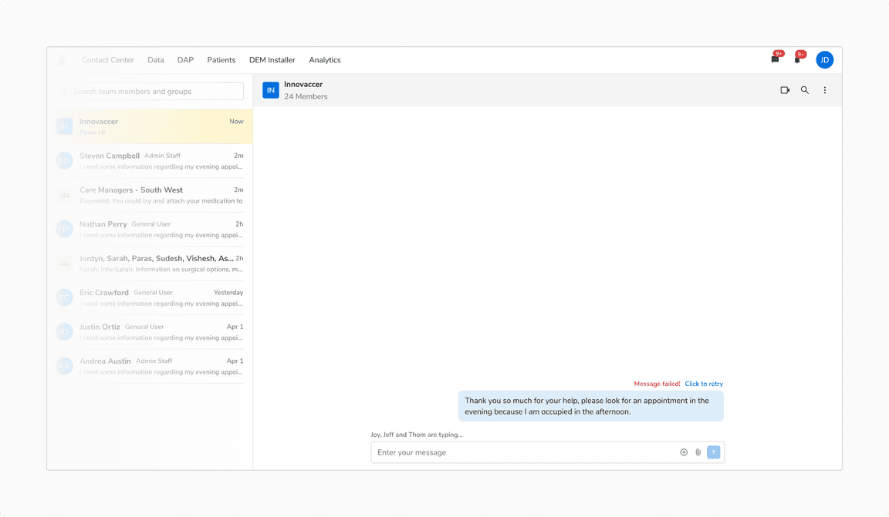Open the Analytics section
Image resolution: width=889 pixels, height=517 pixels.
coord(324,59)
